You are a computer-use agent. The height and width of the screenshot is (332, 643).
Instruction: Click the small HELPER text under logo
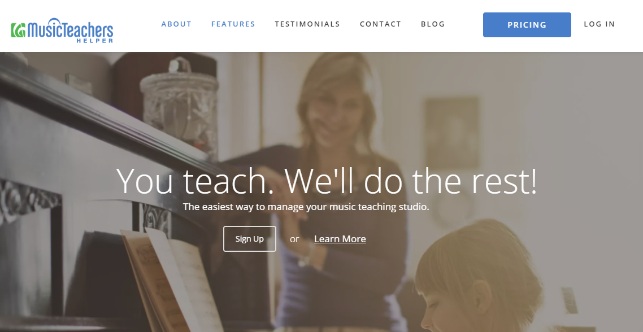(x=95, y=40)
